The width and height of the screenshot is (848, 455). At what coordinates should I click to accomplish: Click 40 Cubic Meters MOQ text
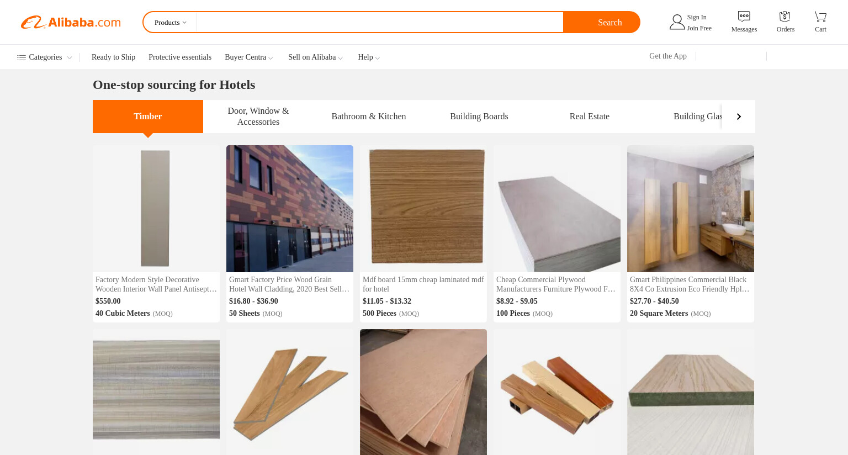click(134, 313)
